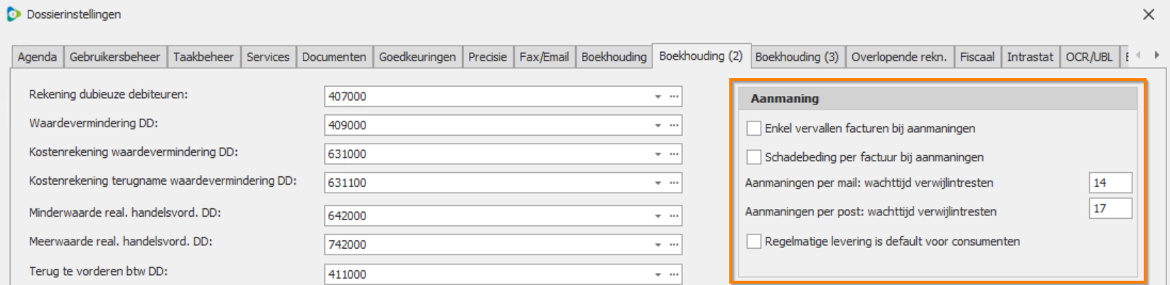Open the Gebruikersbeheer tab

114,57
